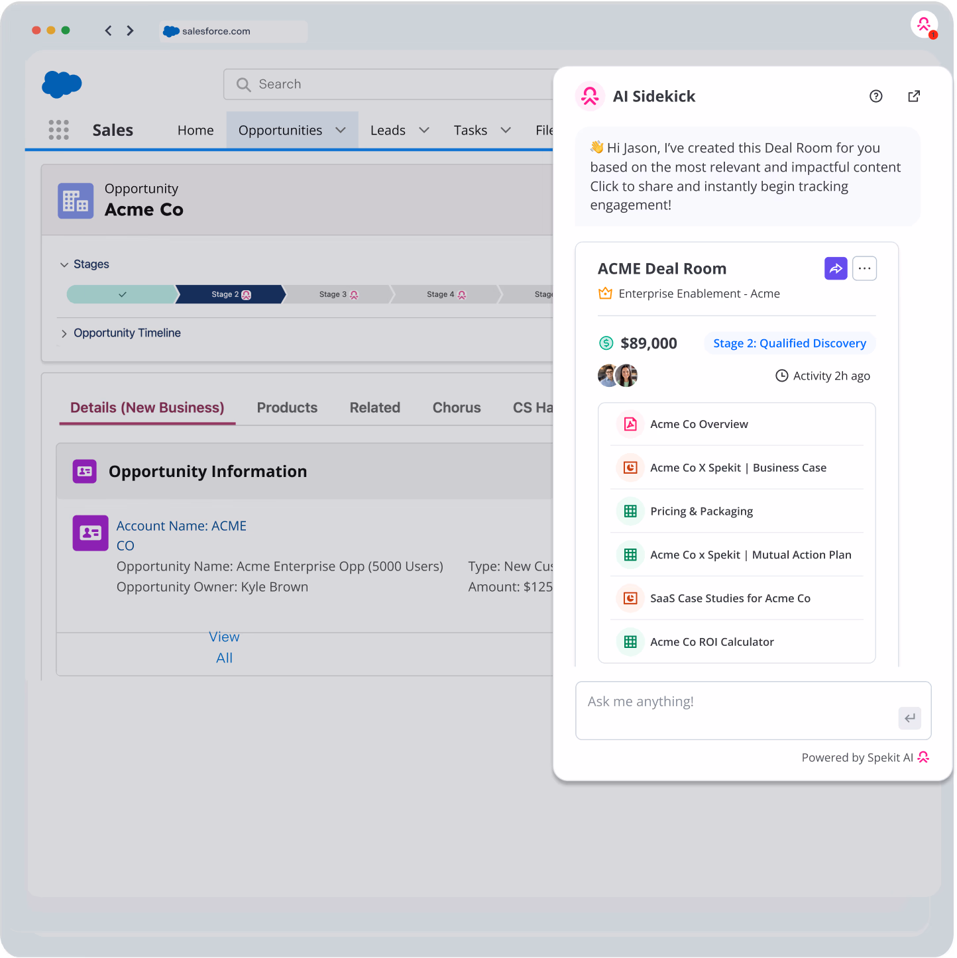
Task: Click the View All link
Action: (x=224, y=647)
